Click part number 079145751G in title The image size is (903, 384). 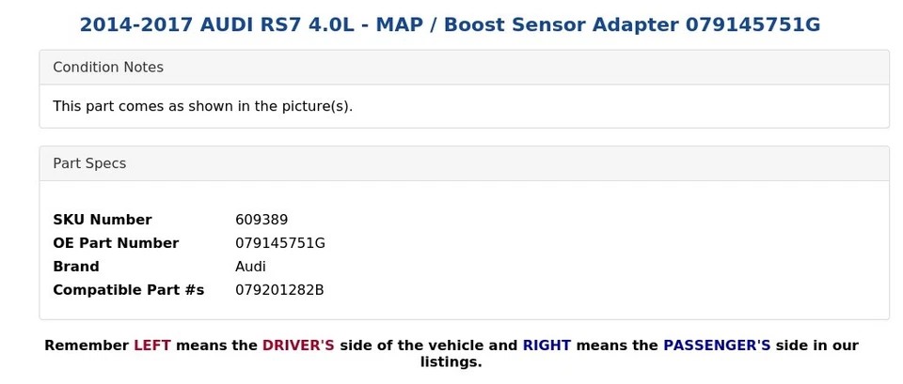[752, 24]
